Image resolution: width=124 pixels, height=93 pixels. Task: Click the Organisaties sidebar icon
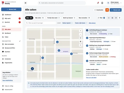(3, 63)
